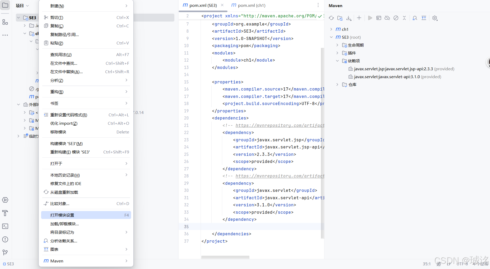Execute Maven goal icon
The image size is (490, 269).
pyautogui.click(x=379, y=18)
